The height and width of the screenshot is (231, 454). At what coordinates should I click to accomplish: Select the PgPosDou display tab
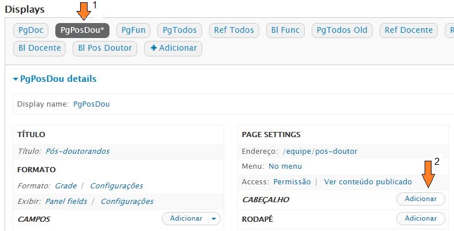click(x=82, y=31)
